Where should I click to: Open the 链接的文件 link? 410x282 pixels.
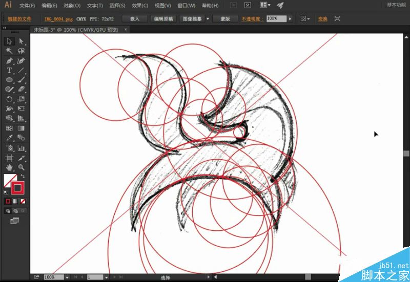[19, 19]
